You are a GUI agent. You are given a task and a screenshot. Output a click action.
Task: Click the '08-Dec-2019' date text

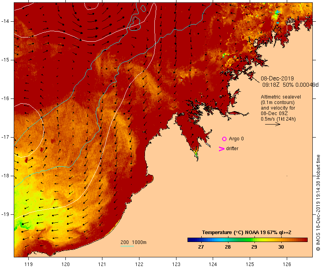277,78
